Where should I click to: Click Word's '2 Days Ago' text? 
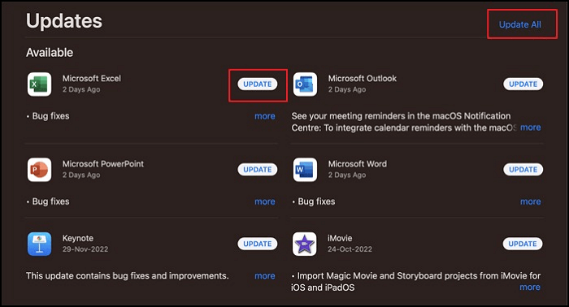pyautogui.click(x=347, y=175)
